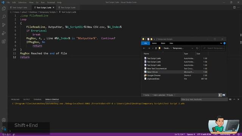Screen dimensions: 242x136
Task: Switch File Explorer to large icons view
Action: pos(223,95)
